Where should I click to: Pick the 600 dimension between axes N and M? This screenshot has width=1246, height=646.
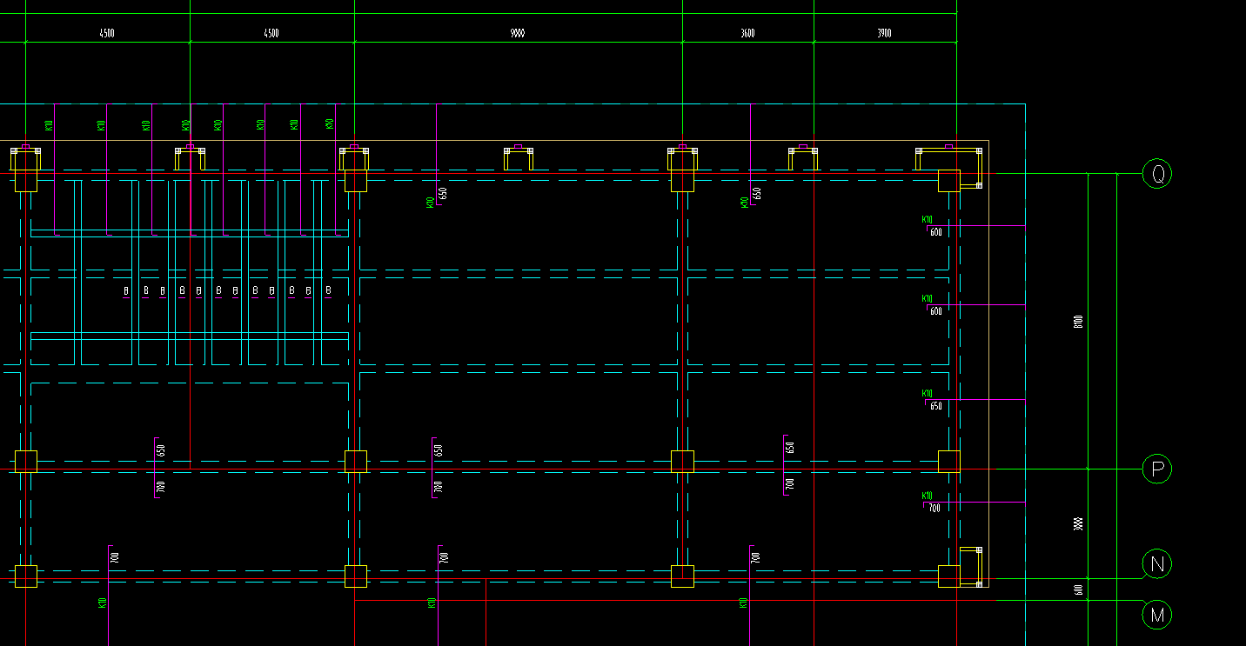click(1079, 589)
